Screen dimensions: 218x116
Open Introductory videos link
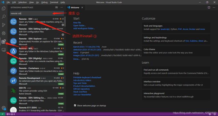82,80
